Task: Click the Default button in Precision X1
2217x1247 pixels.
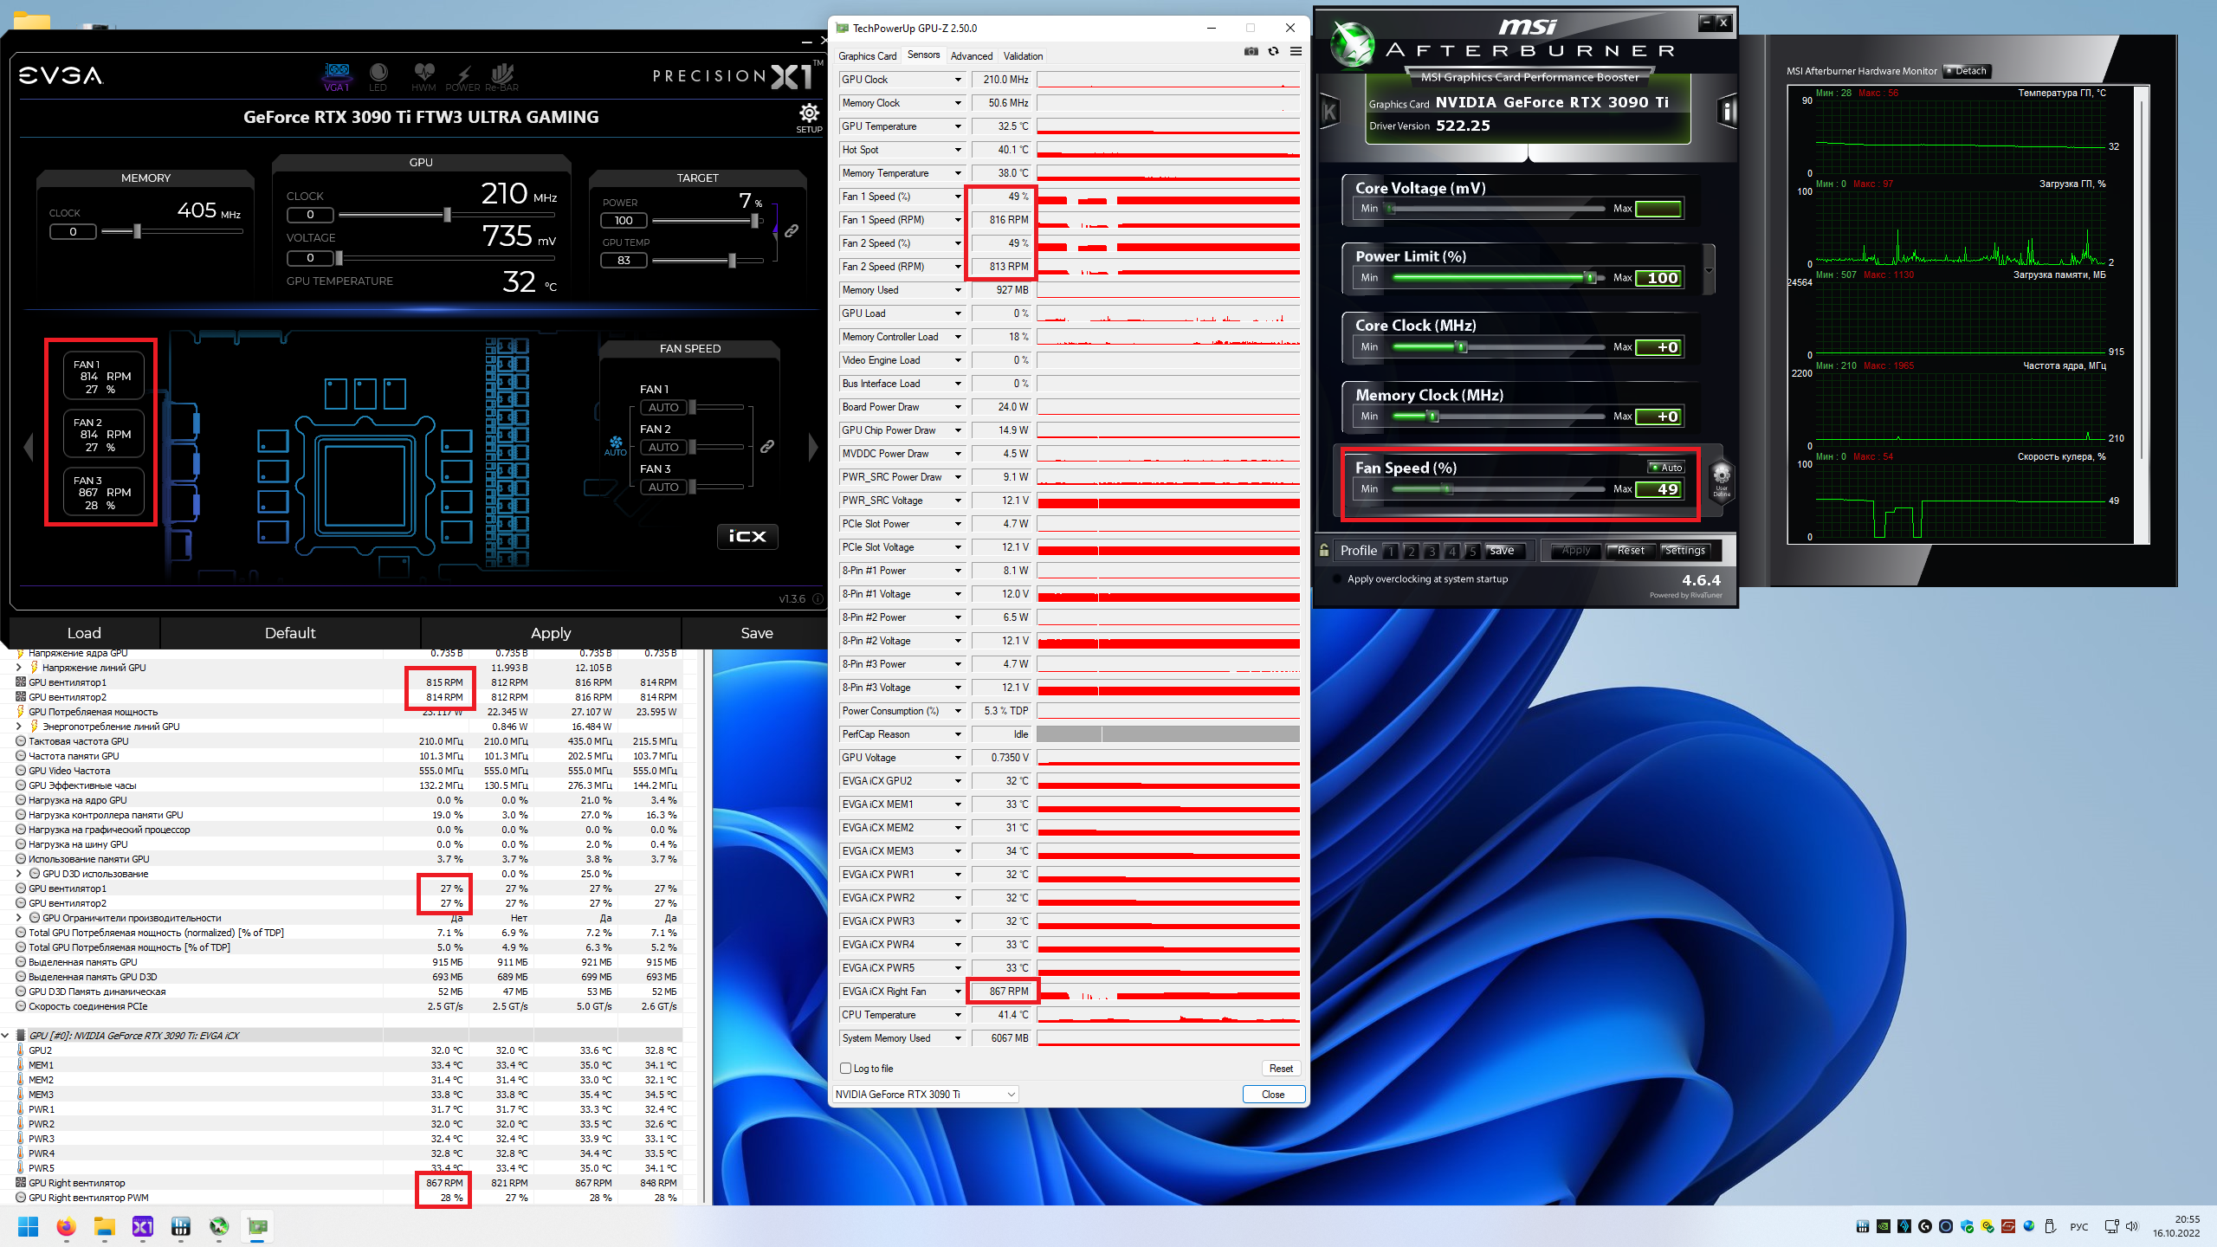Action: click(290, 633)
